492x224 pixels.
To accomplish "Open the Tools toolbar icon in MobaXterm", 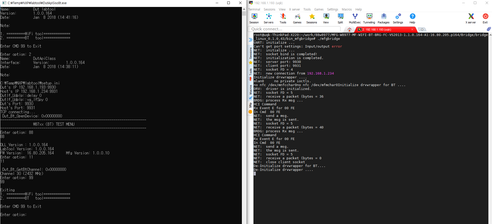I will (x=283, y=18).
